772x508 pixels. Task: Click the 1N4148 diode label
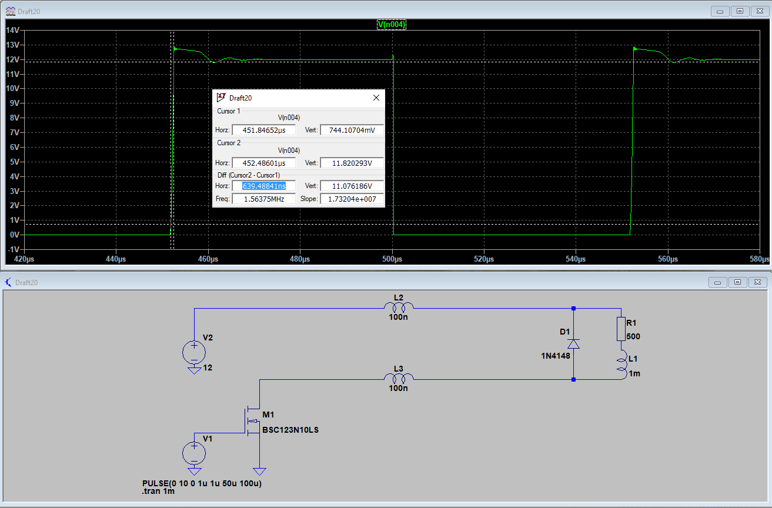coord(556,356)
